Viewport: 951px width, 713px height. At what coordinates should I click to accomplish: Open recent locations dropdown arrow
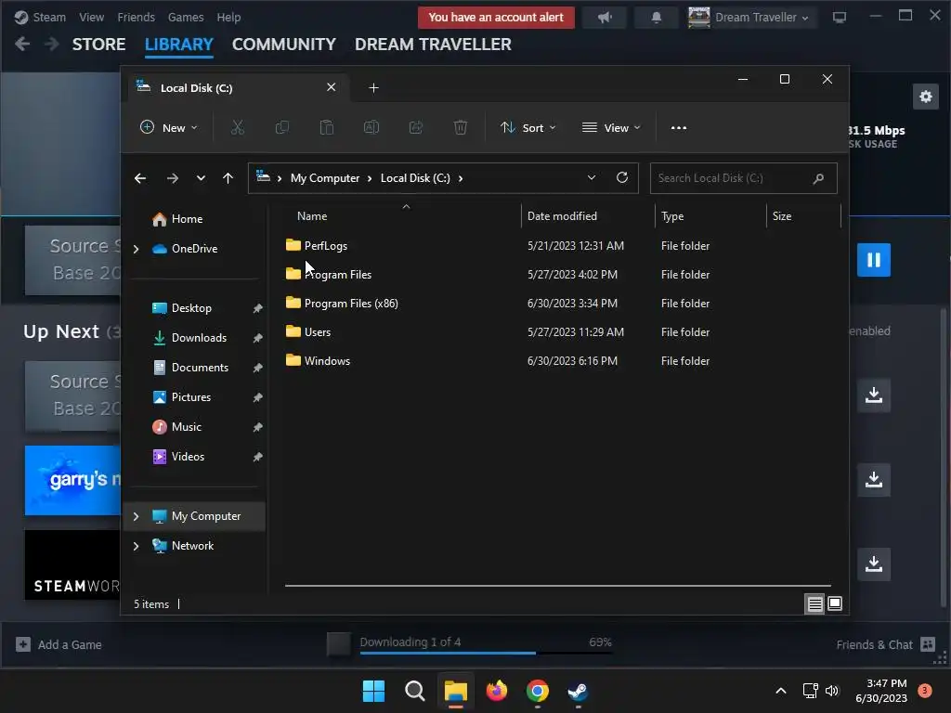(201, 178)
